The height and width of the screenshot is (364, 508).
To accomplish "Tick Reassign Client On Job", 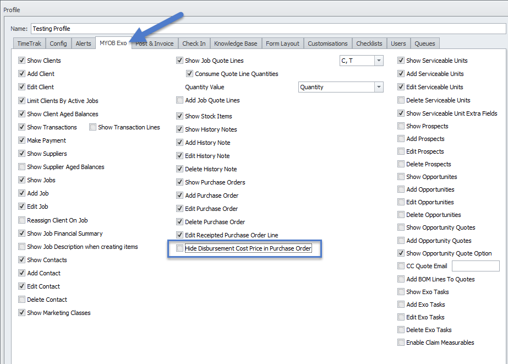I will coord(22,220).
